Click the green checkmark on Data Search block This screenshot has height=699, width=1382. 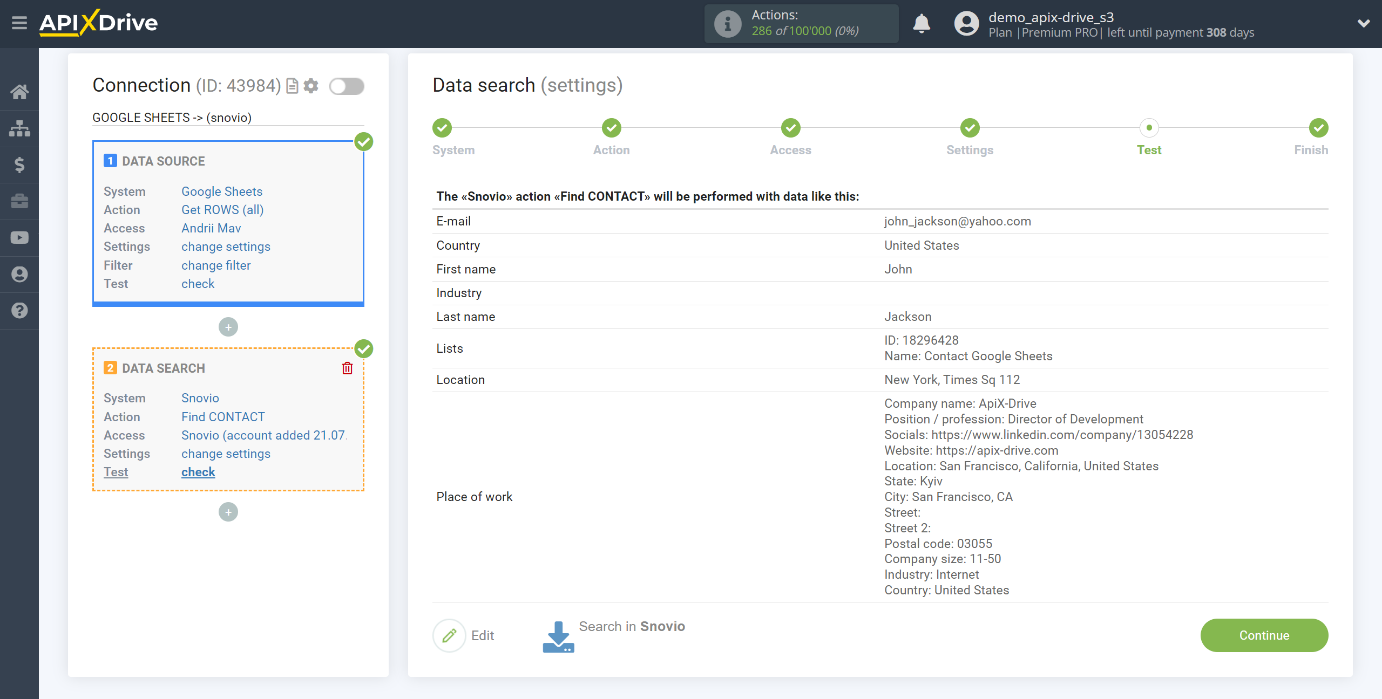364,349
